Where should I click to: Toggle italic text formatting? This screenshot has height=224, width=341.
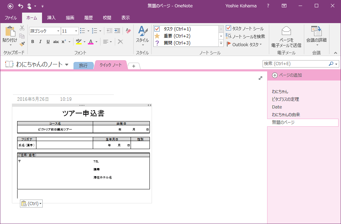point(40,42)
